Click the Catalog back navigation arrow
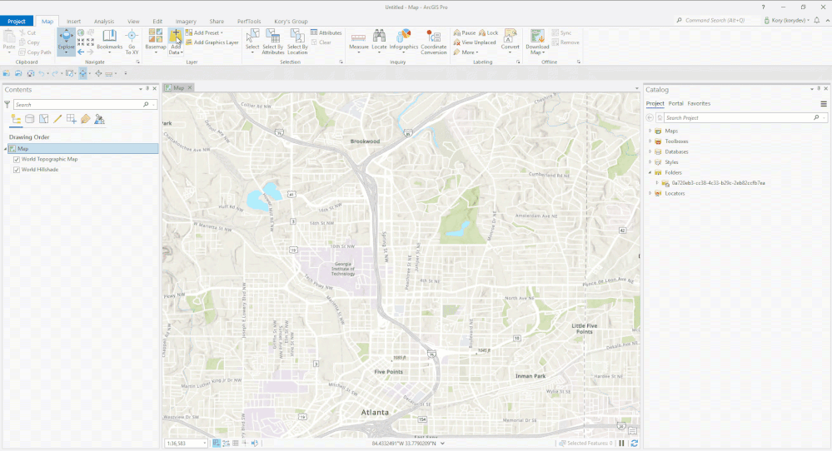This screenshot has width=832, height=451. tap(650, 117)
